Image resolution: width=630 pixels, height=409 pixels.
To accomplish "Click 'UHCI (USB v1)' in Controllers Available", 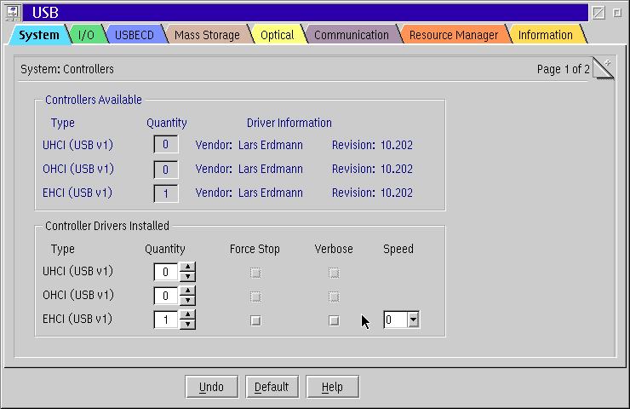I will coord(78,145).
